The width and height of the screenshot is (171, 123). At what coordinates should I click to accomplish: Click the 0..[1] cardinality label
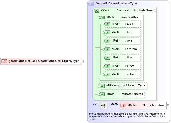(x=95, y=104)
